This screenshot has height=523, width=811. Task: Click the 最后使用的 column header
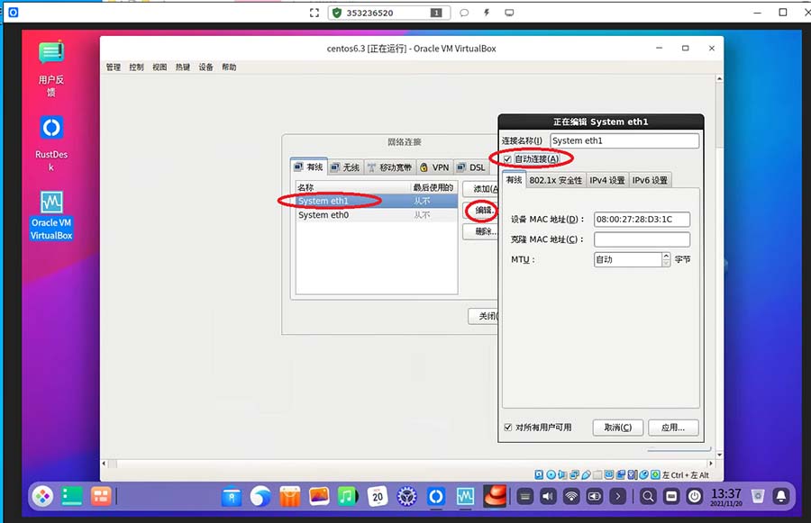tap(433, 187)
